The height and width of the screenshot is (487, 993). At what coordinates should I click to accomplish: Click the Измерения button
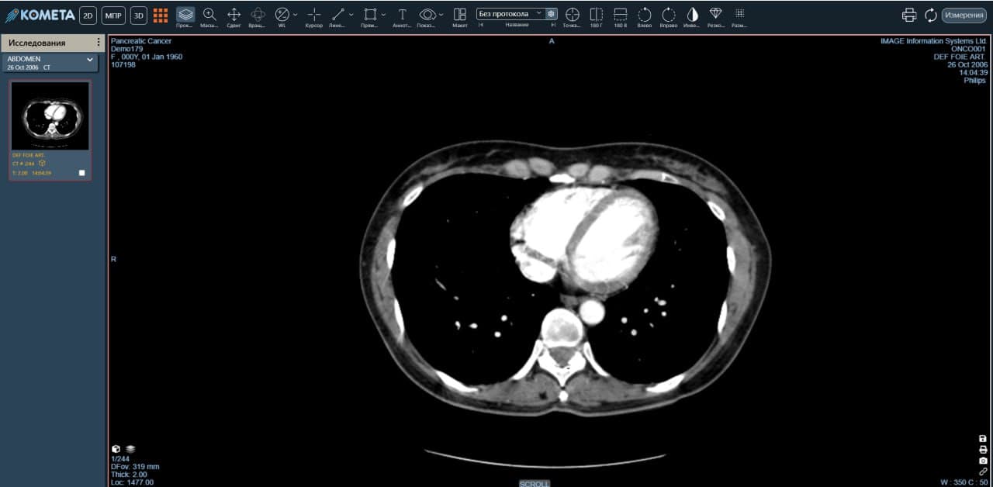(x=964, y=15)
